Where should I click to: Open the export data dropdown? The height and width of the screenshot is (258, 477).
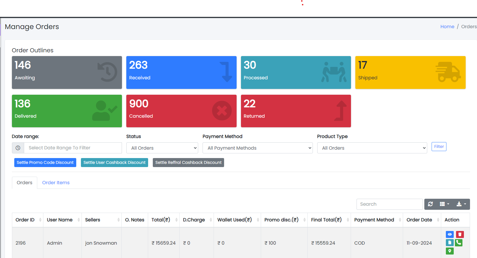(x=461, y=204)
